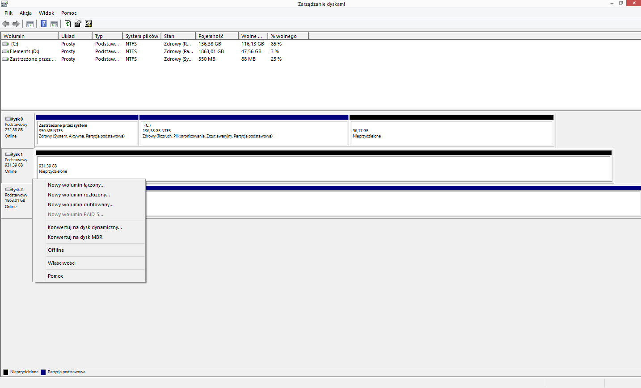This screenshot has height=388, width=641.
Task: Select the (C:) volume name in the list
Action: [15, 44]
